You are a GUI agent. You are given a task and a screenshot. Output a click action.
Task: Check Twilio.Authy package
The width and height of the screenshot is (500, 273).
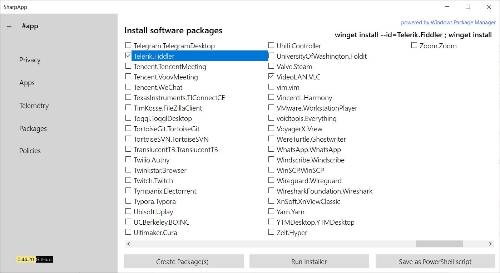[128, 160]
